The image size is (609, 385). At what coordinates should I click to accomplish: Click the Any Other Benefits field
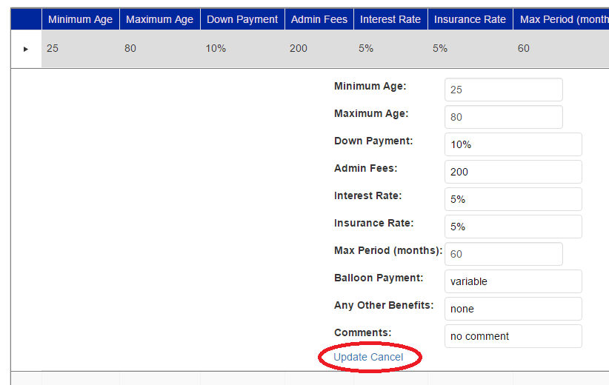pos(513,309)
